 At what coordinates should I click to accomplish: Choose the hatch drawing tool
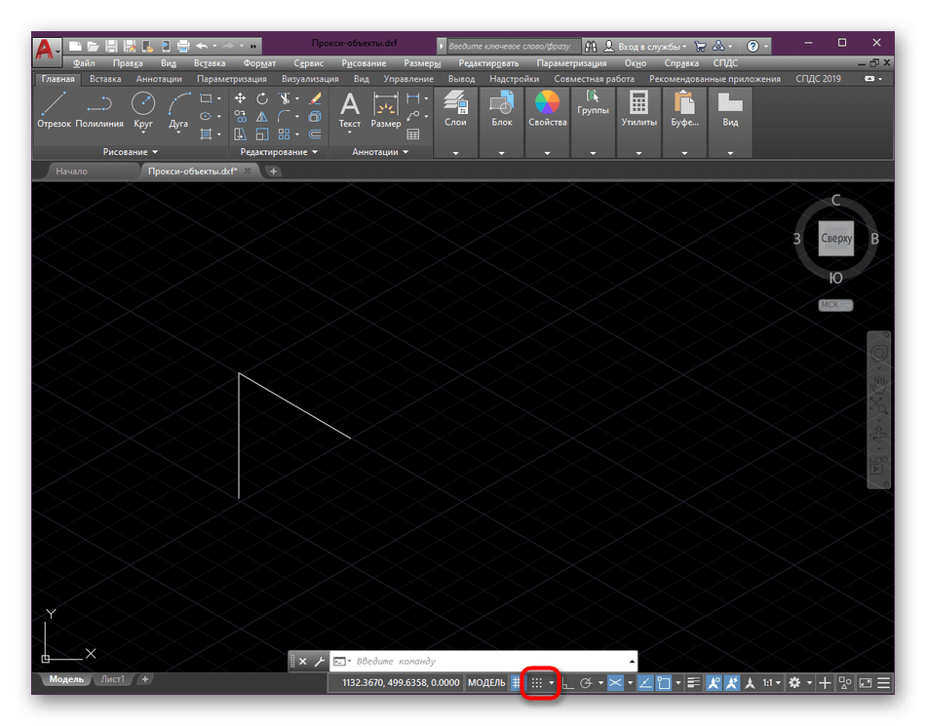(x=206, y=134)
